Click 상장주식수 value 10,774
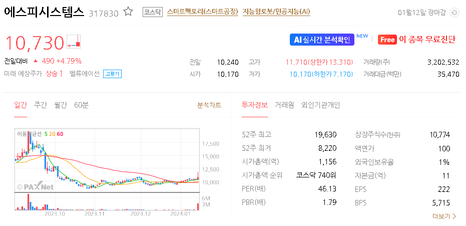 [440, 135]
